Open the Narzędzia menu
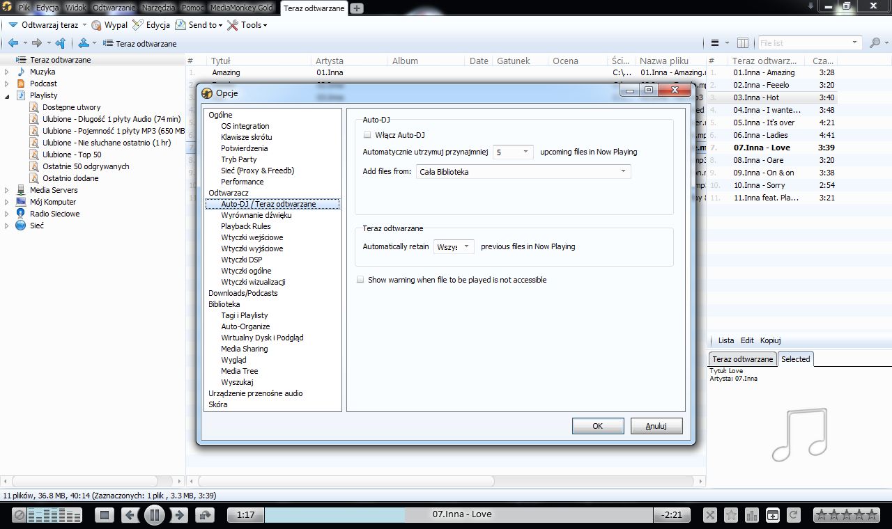The width and height of the screenshot is (892, 529). click(x=158, y=8)
